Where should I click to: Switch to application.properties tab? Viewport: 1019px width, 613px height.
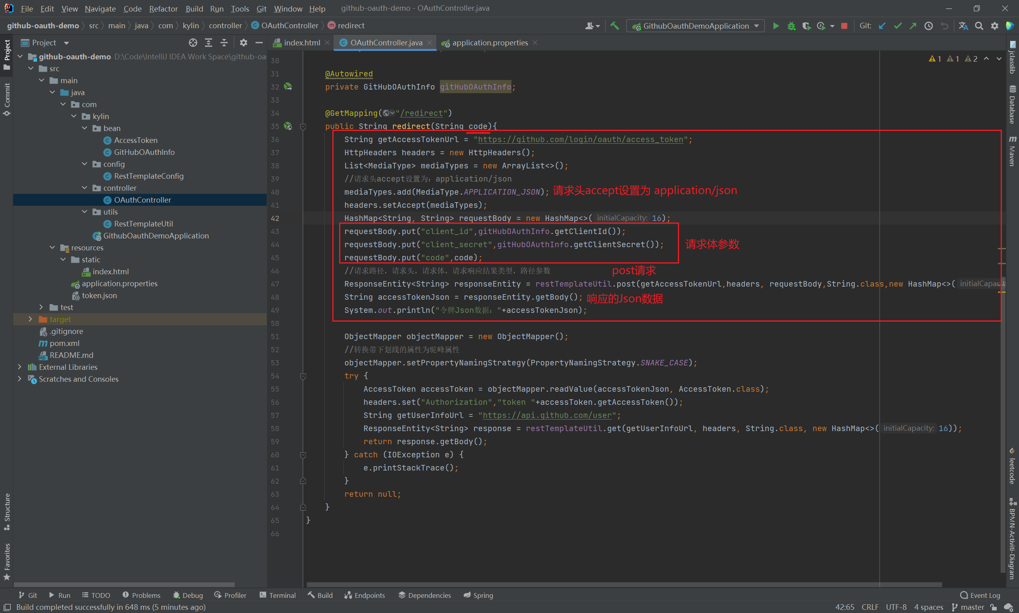[490, 43]
